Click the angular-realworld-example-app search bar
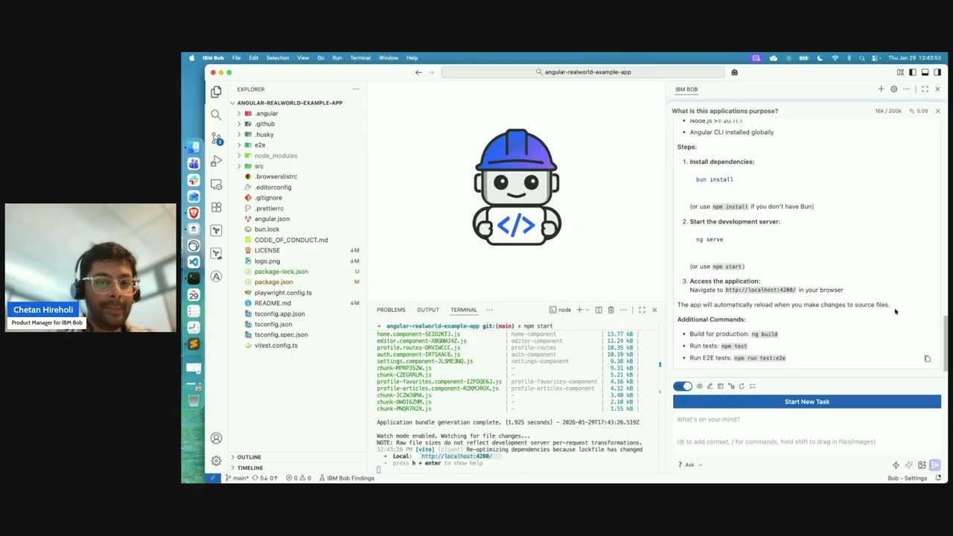953x536 pixels. tap(583, 72)
